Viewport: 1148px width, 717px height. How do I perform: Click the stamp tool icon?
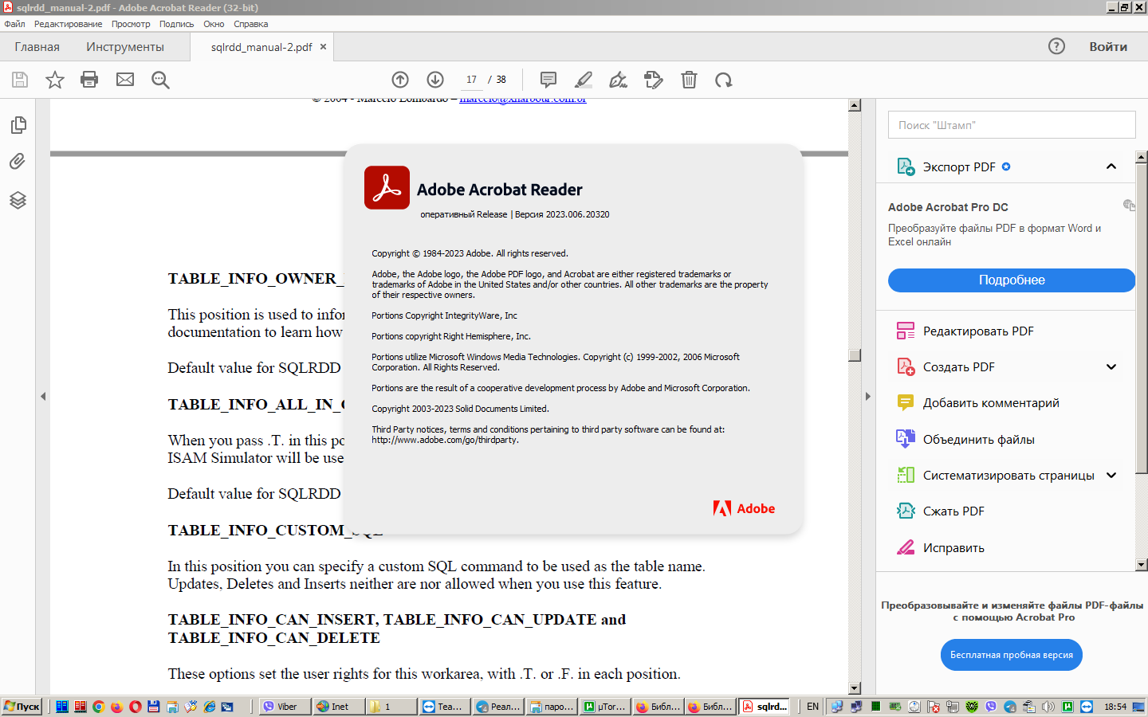pyautogui.click(x=654, y=80)
